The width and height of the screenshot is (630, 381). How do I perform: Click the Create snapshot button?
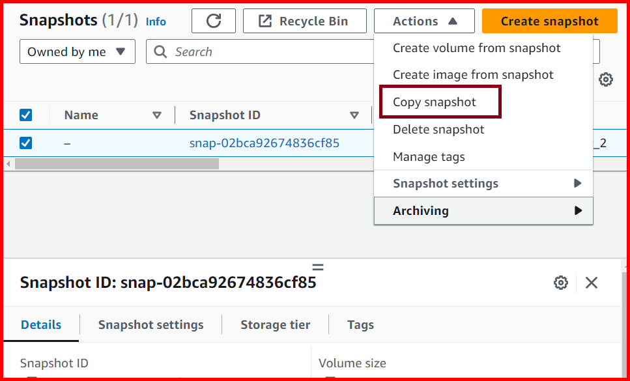pos(549,20)
